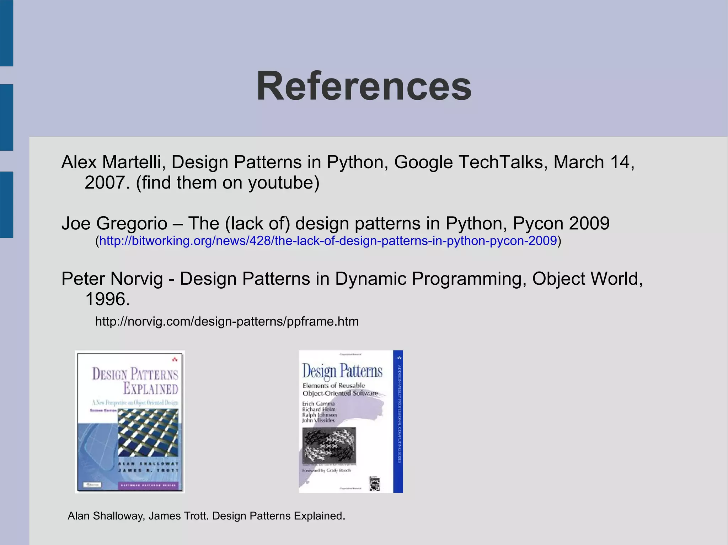728x545 pixels.
Task: Click the publisher logo at Explained cover bottom-left
Action: (92, 485)
